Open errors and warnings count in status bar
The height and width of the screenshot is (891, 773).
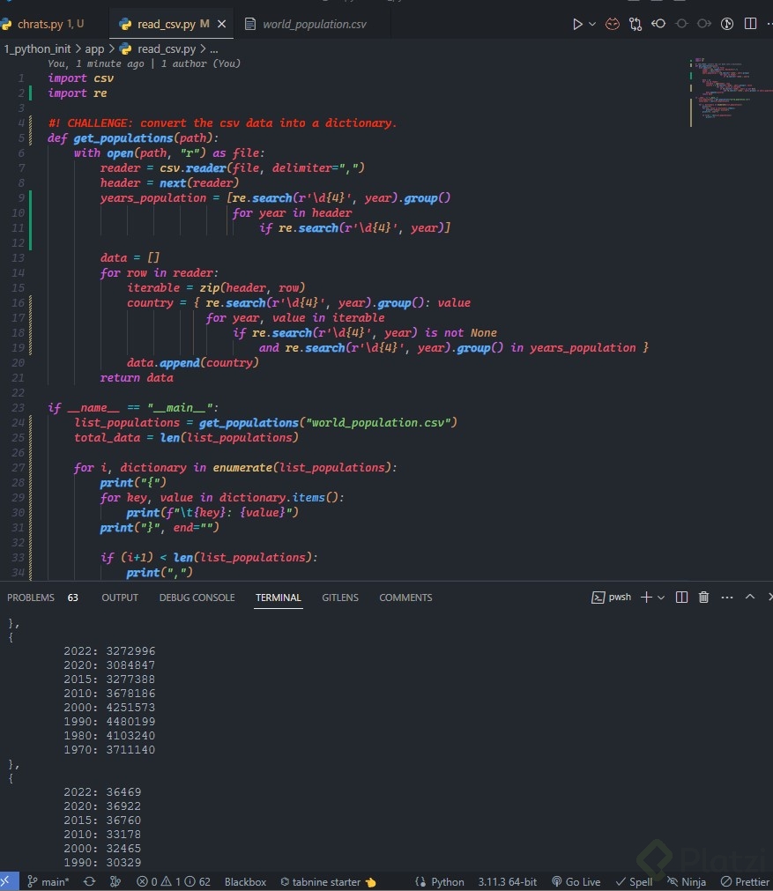[174, 882]
